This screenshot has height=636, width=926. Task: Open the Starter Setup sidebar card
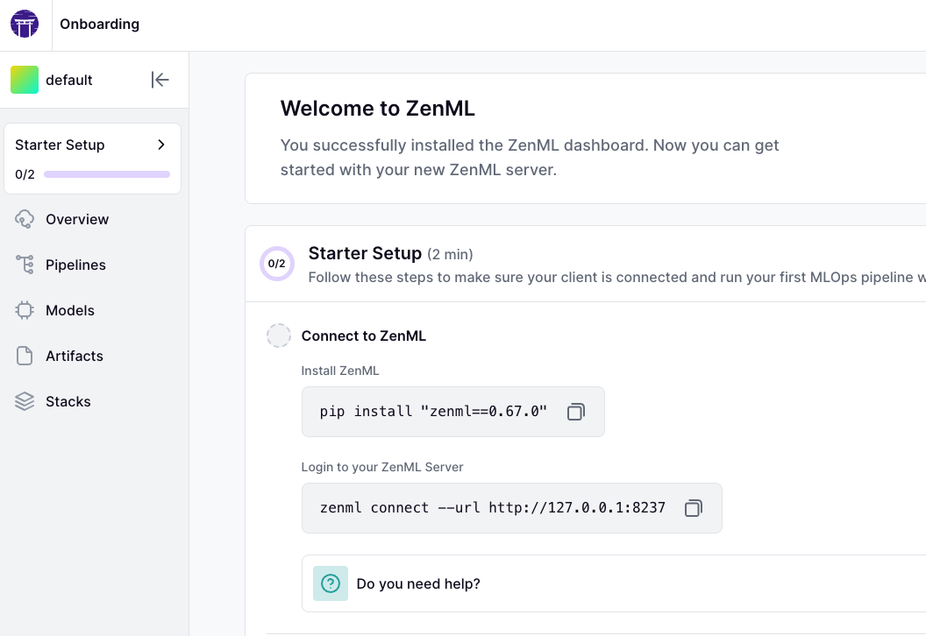point(93,159)
